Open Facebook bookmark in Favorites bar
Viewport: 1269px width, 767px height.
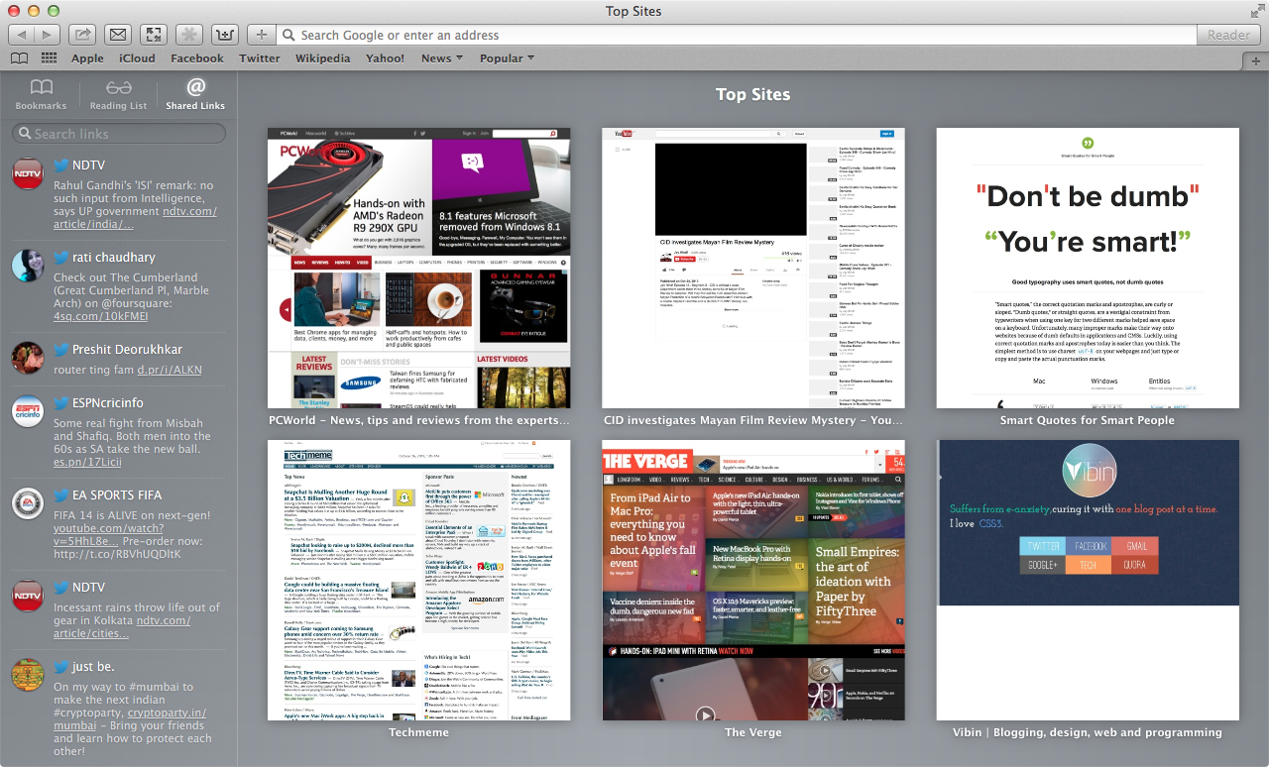point(197,58)
